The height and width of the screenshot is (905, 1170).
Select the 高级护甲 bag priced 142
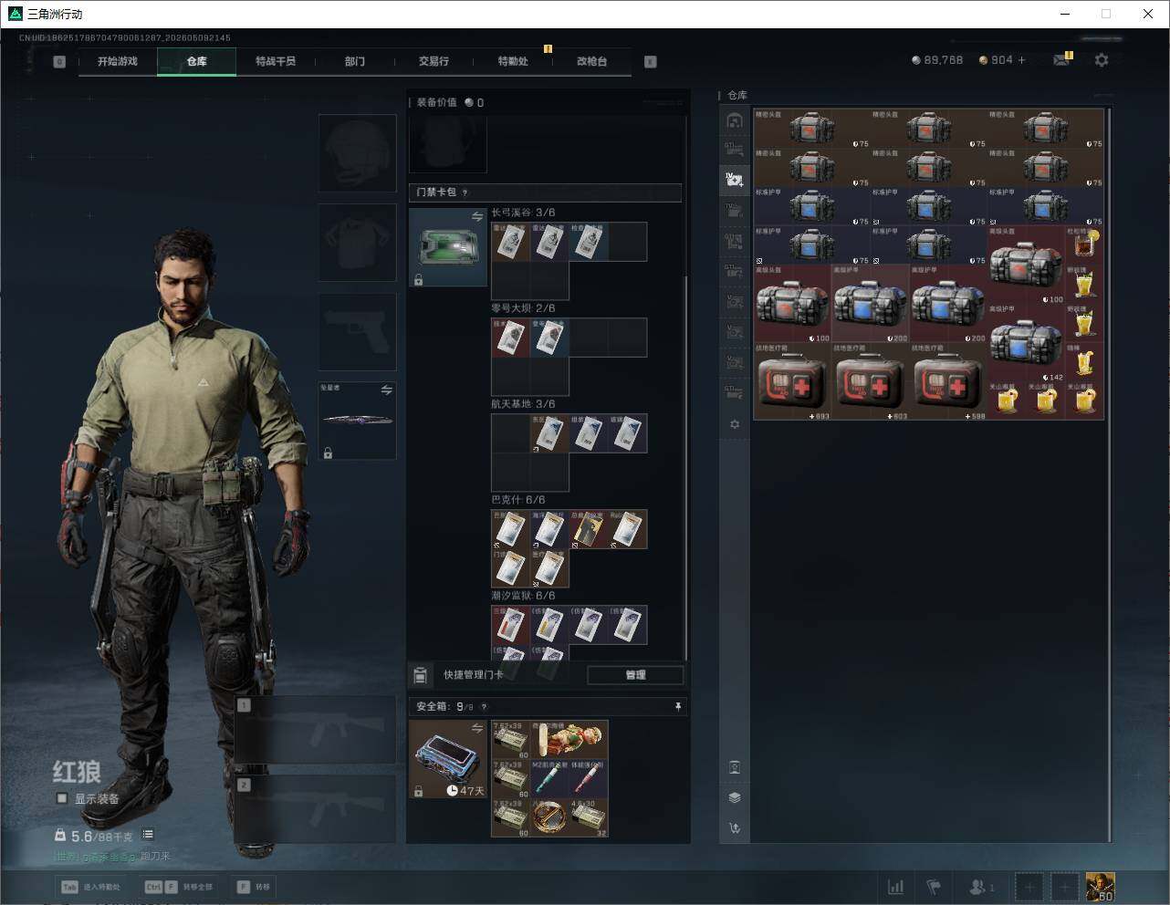[x=1027, y=343]
